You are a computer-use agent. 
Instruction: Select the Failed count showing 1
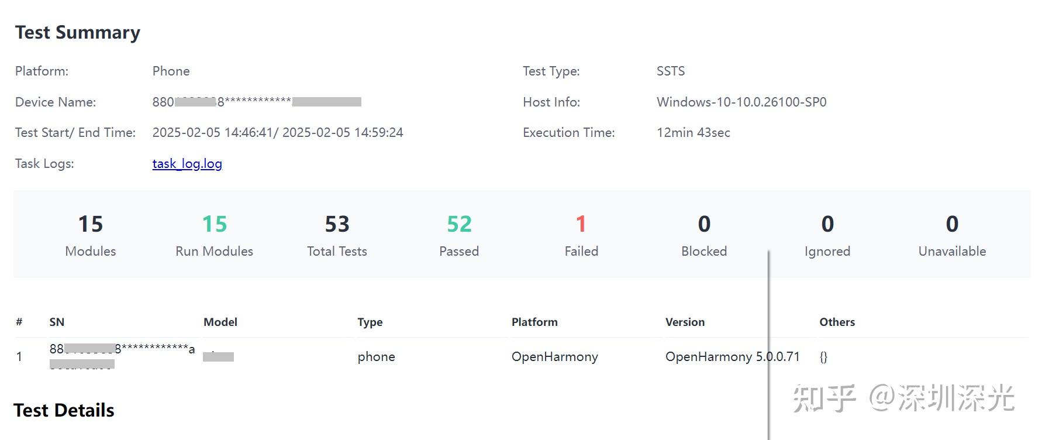click(x=581, y=224)
